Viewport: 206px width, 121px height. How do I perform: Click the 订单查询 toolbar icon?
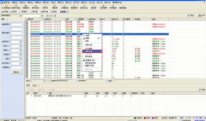[x=65, y=7]
